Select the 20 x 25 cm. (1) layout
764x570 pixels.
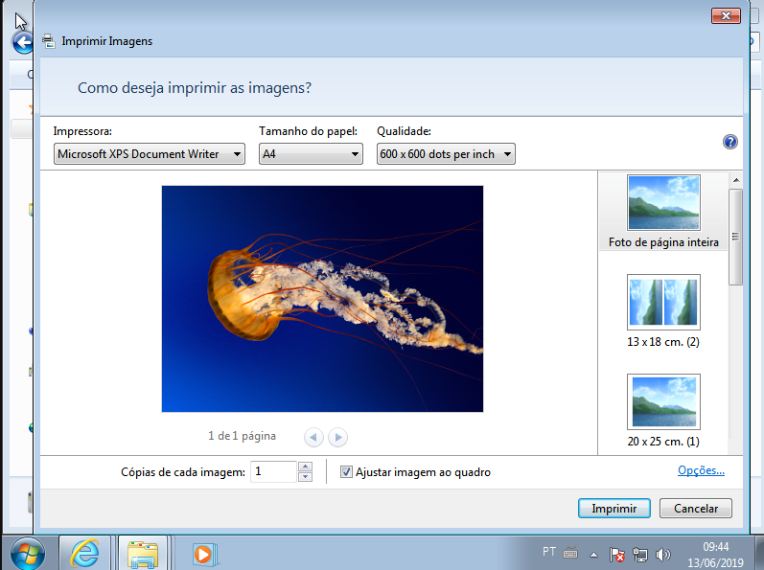(663, 411)
